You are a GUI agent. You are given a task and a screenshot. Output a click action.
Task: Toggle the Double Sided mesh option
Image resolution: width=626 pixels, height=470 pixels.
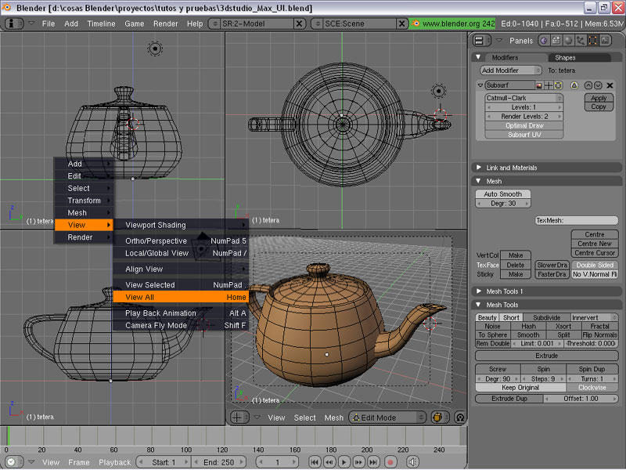(x=594, y=265)
